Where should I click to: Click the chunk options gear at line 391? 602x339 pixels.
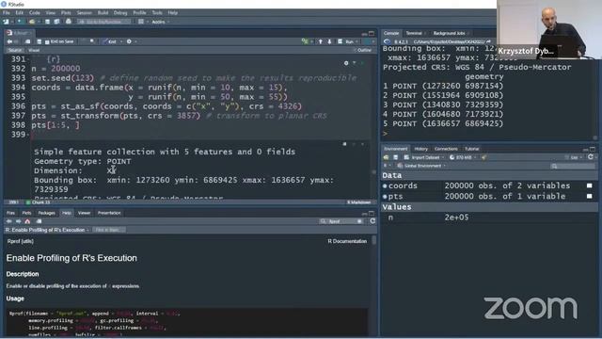tap(346, 63)
